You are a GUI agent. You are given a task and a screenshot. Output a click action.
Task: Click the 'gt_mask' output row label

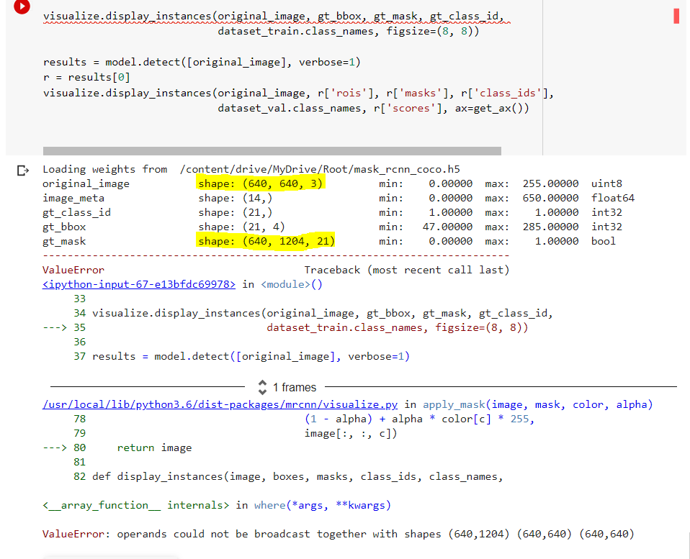[64, 241]
